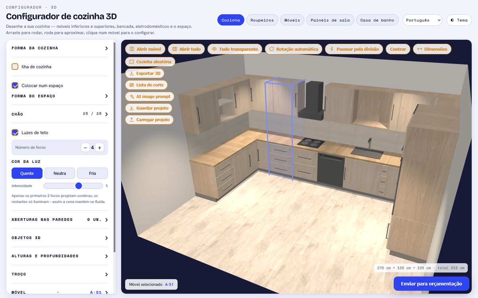The image size is (478, 298).
Task: Open the Lista de corte
Action: pos(147,85)
